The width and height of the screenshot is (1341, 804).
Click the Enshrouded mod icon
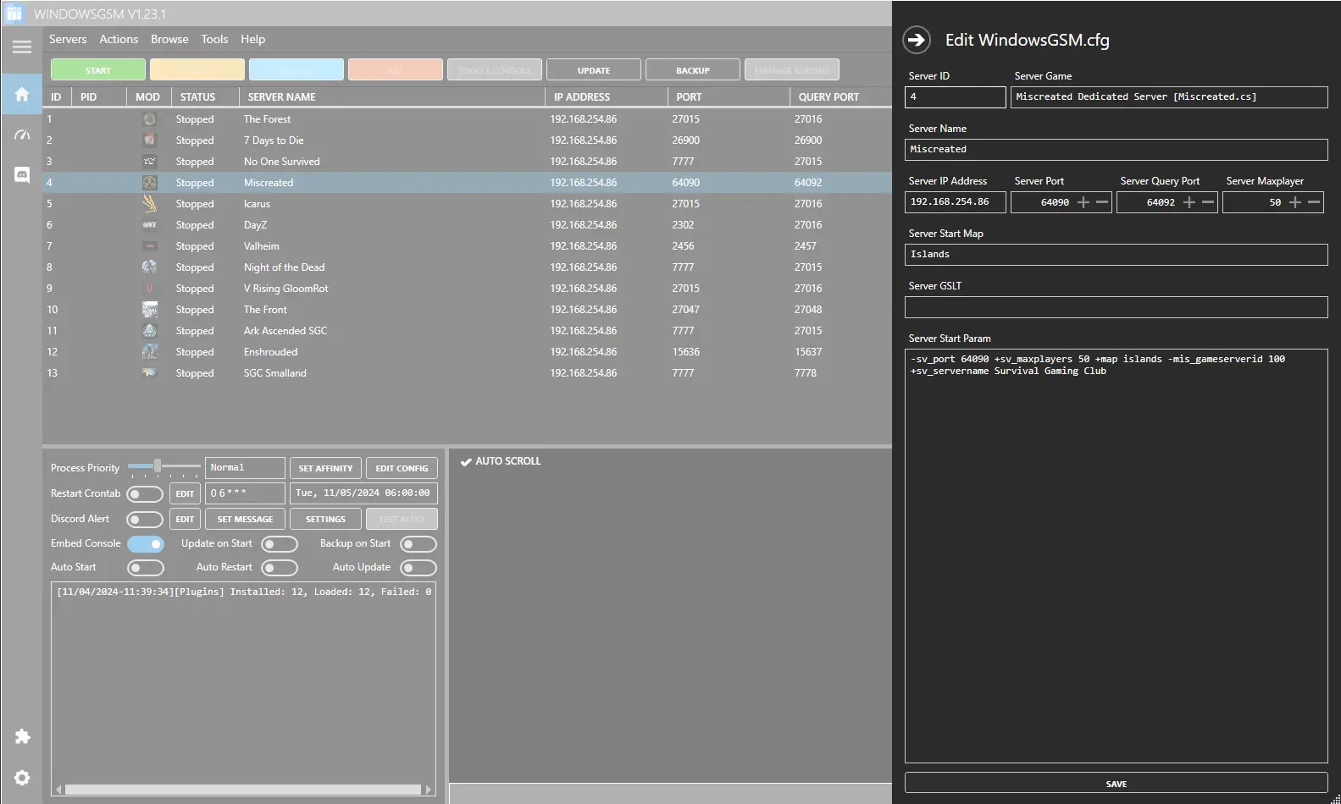[x=149, y=352]
